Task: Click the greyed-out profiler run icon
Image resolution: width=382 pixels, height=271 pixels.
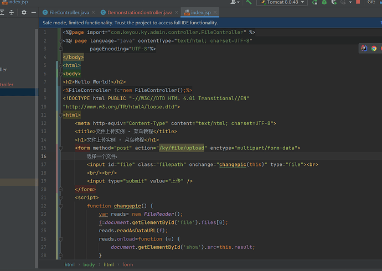Action: 343,2
